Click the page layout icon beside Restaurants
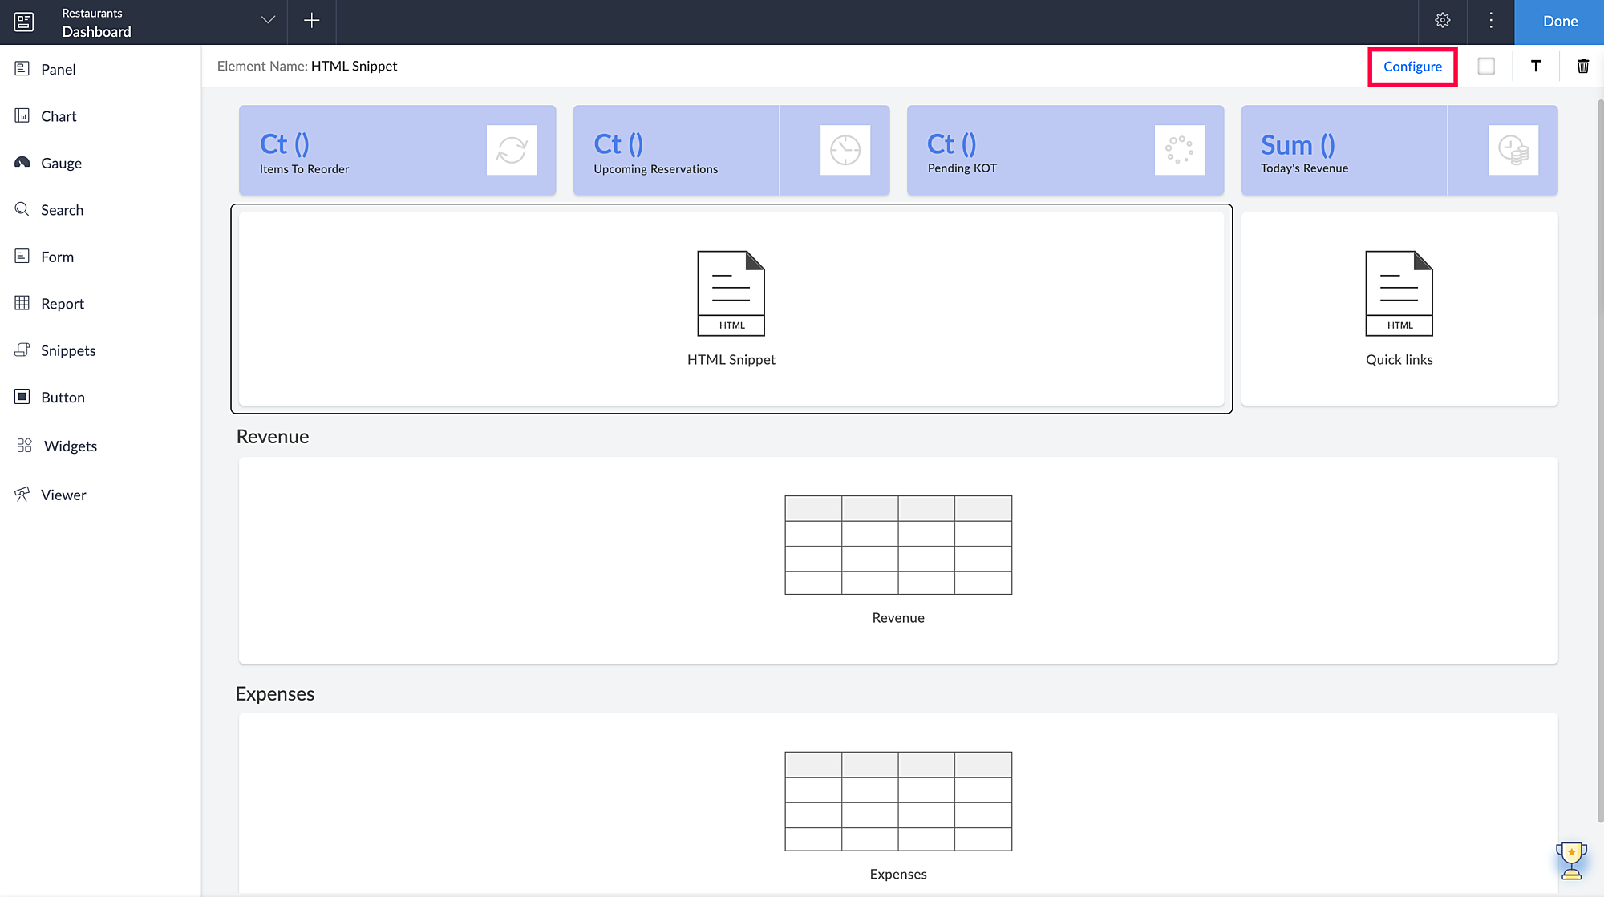This screenshot has height=897, width=1604. 24,22
